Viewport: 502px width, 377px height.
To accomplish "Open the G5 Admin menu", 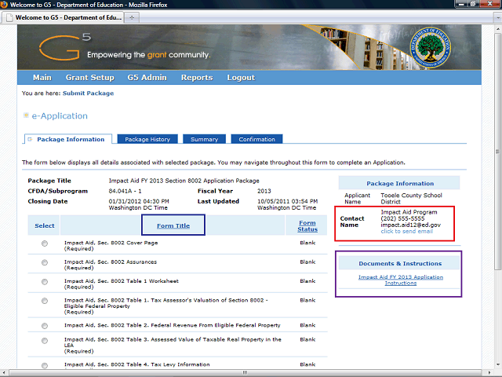I will 147,78.
